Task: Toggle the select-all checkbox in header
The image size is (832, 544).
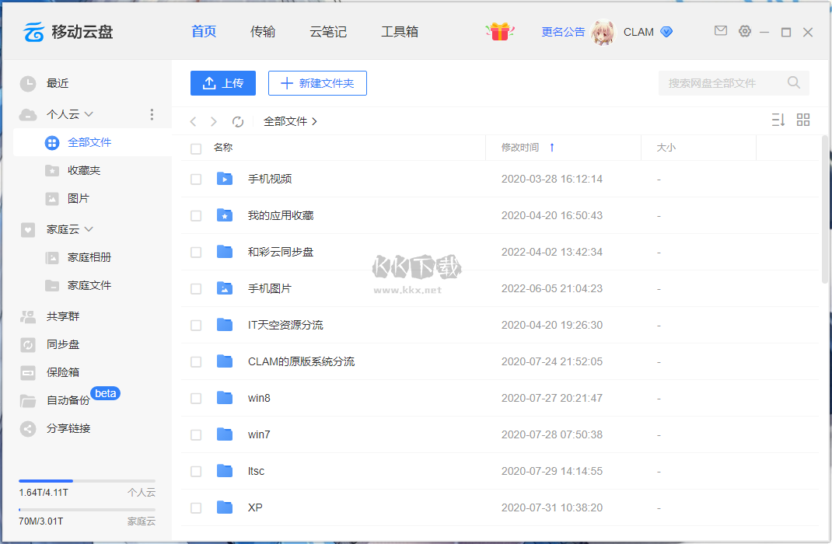Action: [196, 148]
